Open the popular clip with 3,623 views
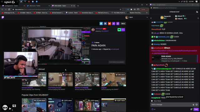200x112 pixels. [87, 105]
